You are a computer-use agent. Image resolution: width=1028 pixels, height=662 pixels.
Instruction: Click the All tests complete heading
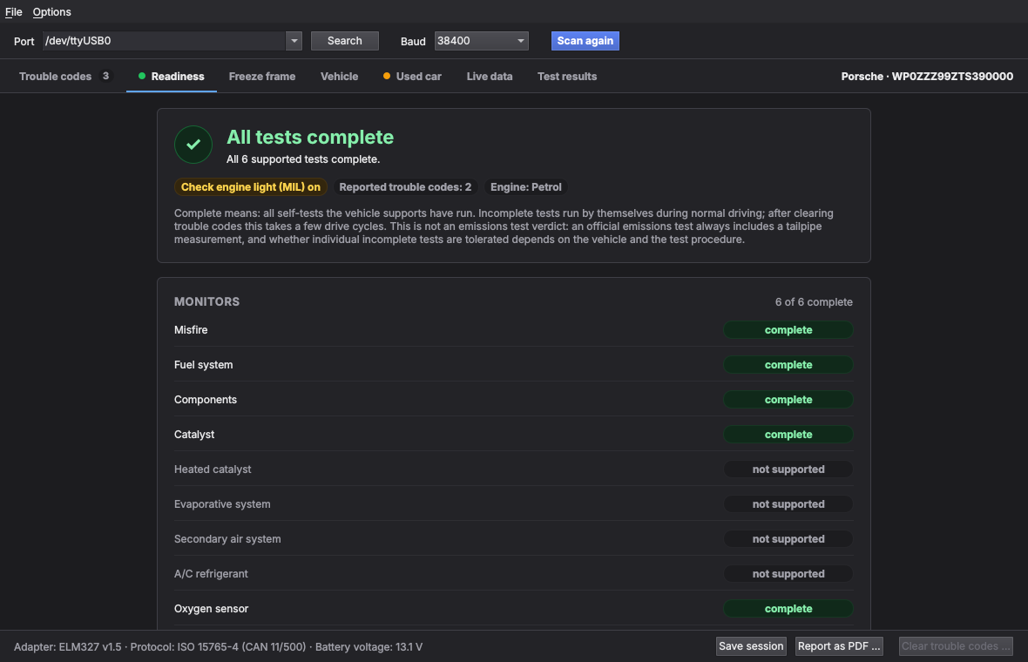(310, 137)
